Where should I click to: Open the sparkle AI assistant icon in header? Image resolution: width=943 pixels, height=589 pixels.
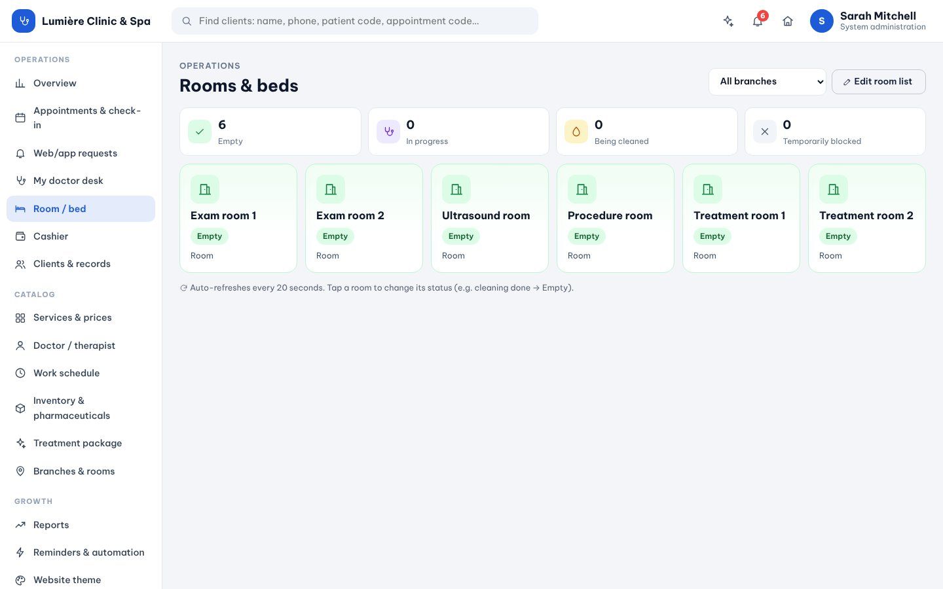tap(728, 21)
